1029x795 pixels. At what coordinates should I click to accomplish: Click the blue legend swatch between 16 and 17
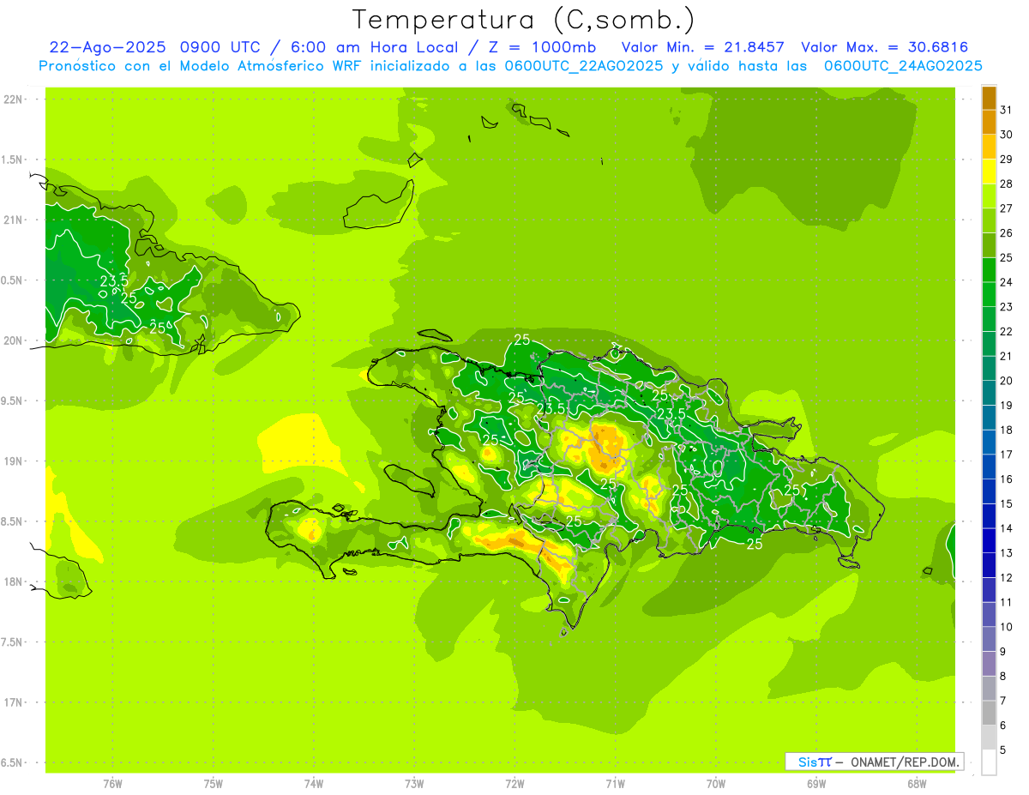989,467
